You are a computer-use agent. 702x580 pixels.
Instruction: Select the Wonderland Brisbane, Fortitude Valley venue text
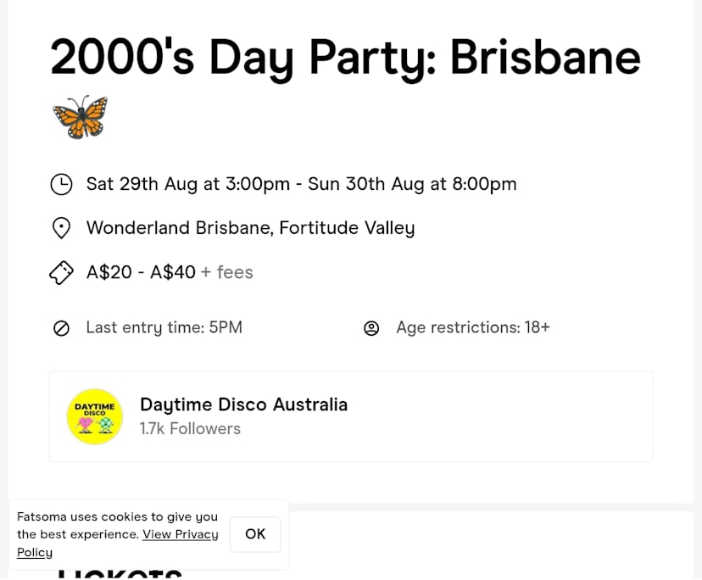[250, 228]
